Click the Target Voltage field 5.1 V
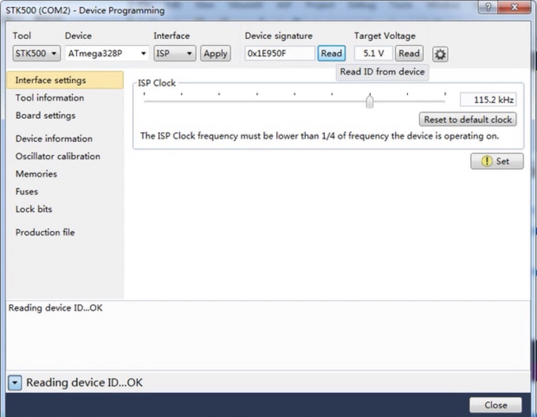The image size is (537, 417). coord(373,53)
